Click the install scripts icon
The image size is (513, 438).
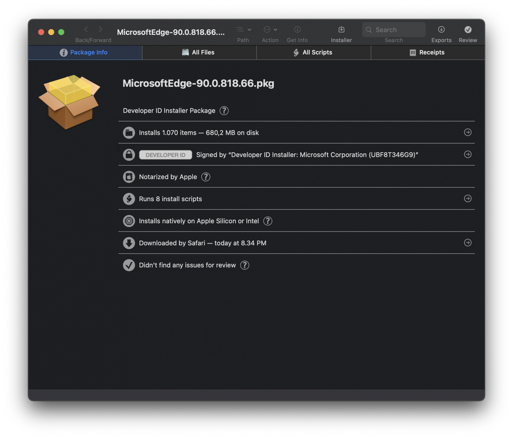pyautogui.click(x=129, y=199)
